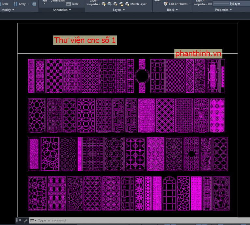
Task: Click the command line drag grip handle
Action: (x=17, y=220)
